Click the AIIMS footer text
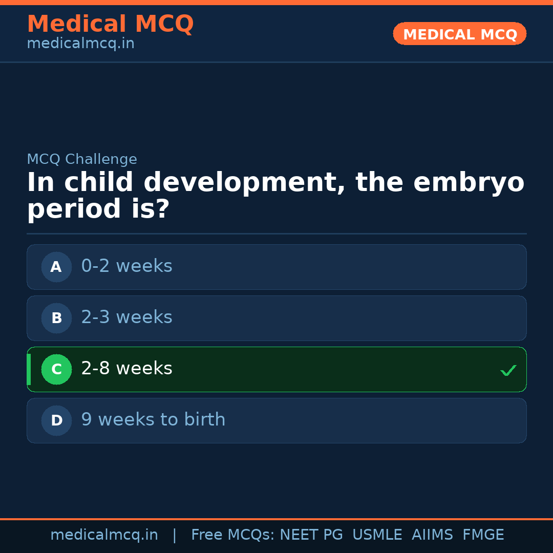Image resolution: width=553 pixels, height=553 pixels. (x=432, y=535)
